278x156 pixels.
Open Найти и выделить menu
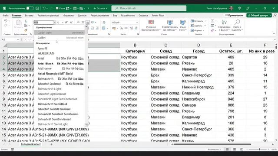point(237,25)
